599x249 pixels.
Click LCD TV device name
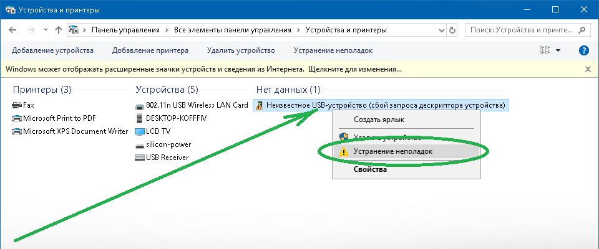158,131
